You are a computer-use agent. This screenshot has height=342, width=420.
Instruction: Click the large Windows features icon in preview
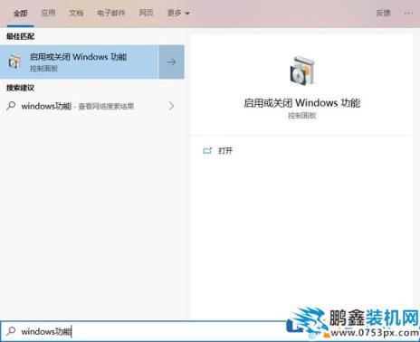pos(302,71)
